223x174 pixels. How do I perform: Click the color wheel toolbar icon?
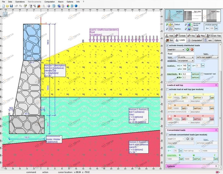(x=67, y=6)
